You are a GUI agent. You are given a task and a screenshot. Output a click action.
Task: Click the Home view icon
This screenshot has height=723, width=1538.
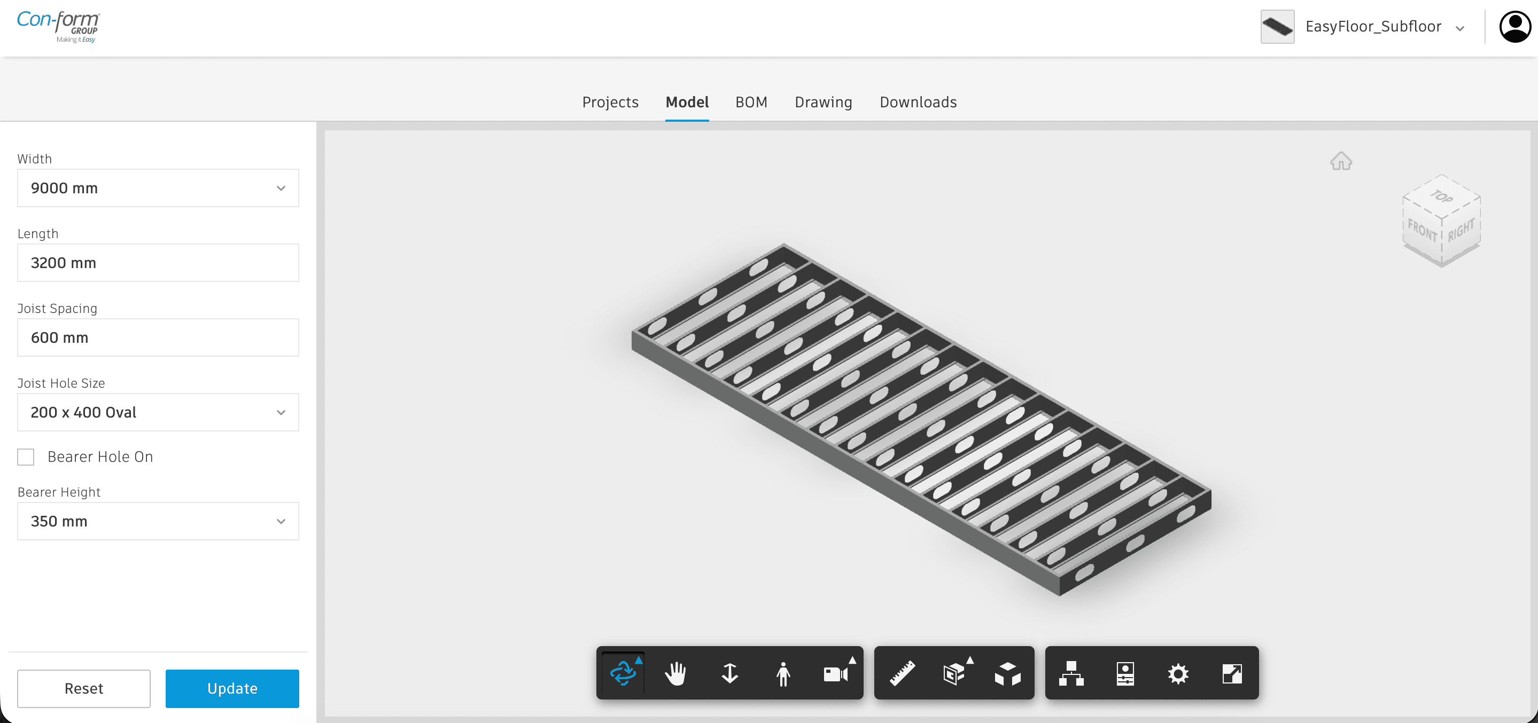[x=1341, y=161]
